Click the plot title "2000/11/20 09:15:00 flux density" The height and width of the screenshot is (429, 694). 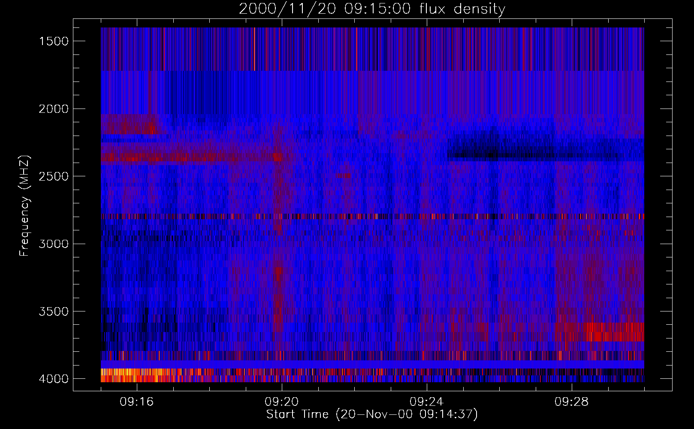(x=372, y=9)
